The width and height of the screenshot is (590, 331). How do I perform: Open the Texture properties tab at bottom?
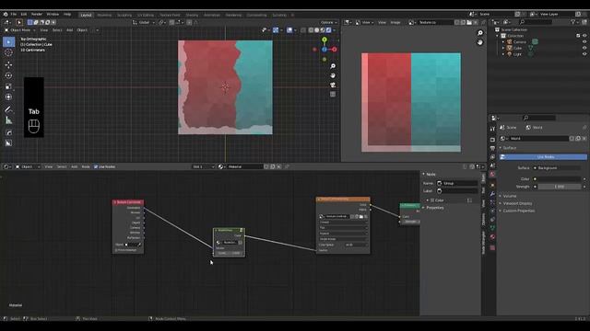click(492, 247)
